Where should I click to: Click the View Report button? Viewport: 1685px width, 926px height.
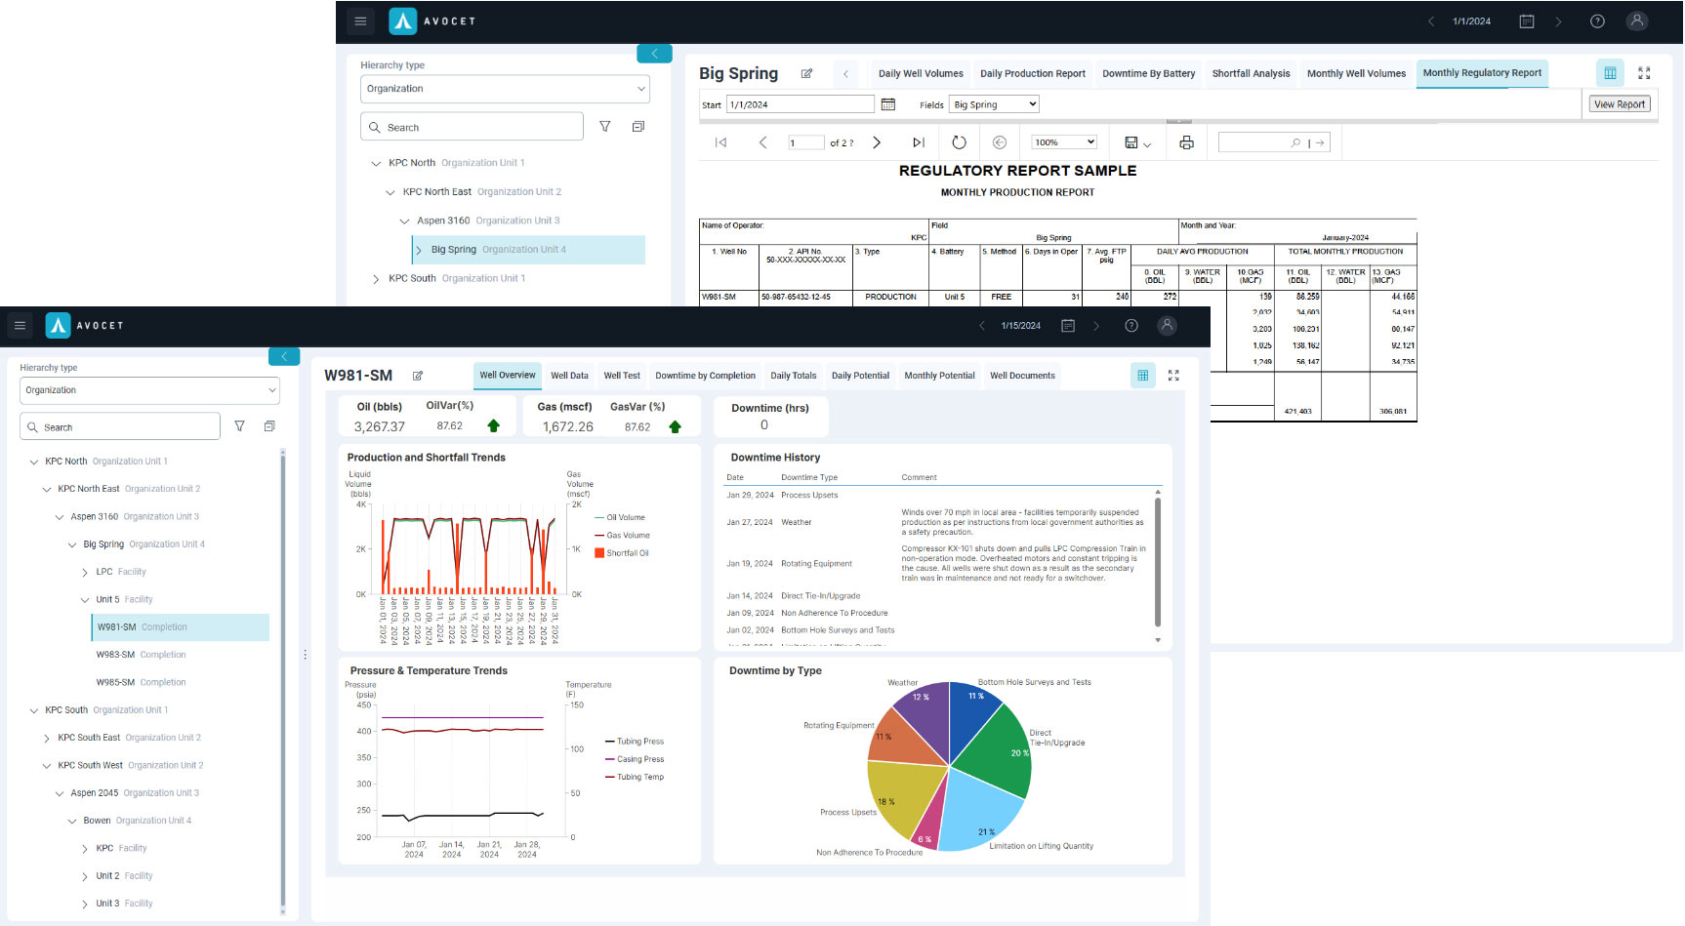coord(1619,103)
